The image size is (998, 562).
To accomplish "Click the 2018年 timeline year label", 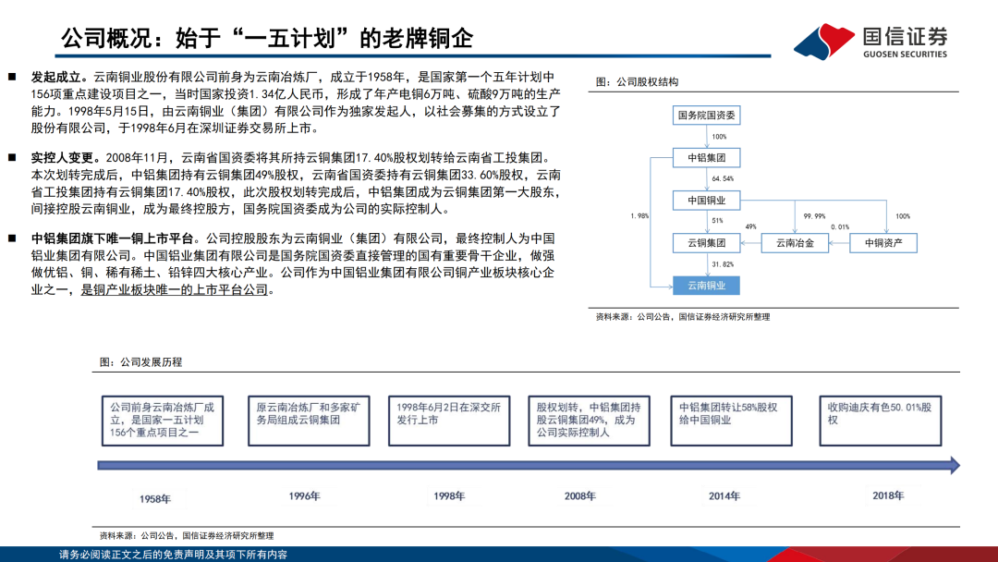I will click(x=888, y=495).
